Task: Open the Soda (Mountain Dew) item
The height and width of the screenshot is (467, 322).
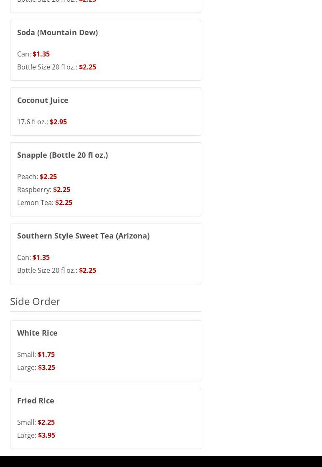Action: tap(57, 32)
